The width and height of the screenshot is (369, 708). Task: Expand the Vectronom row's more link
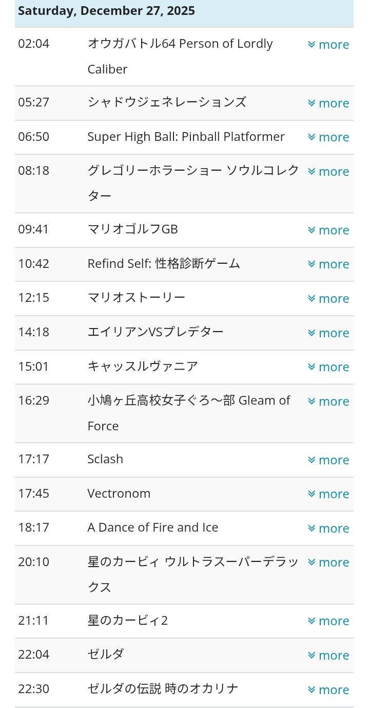coord(328,494)
